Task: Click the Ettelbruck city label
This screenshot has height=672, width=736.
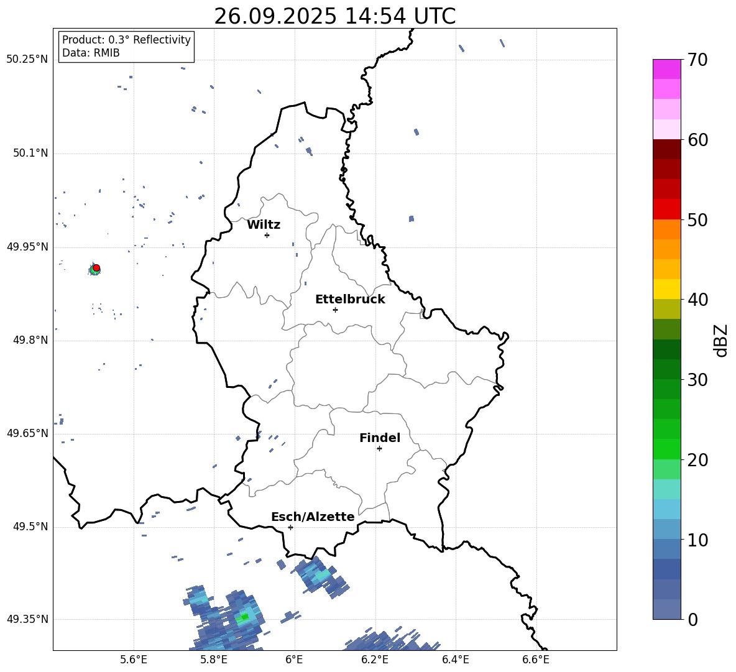Action: (x=350, y=299)
